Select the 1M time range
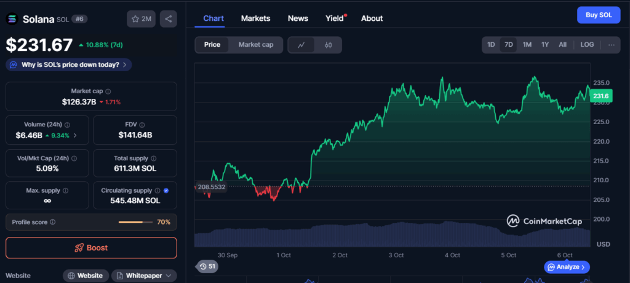630x283 pixels. pos(527,45)
